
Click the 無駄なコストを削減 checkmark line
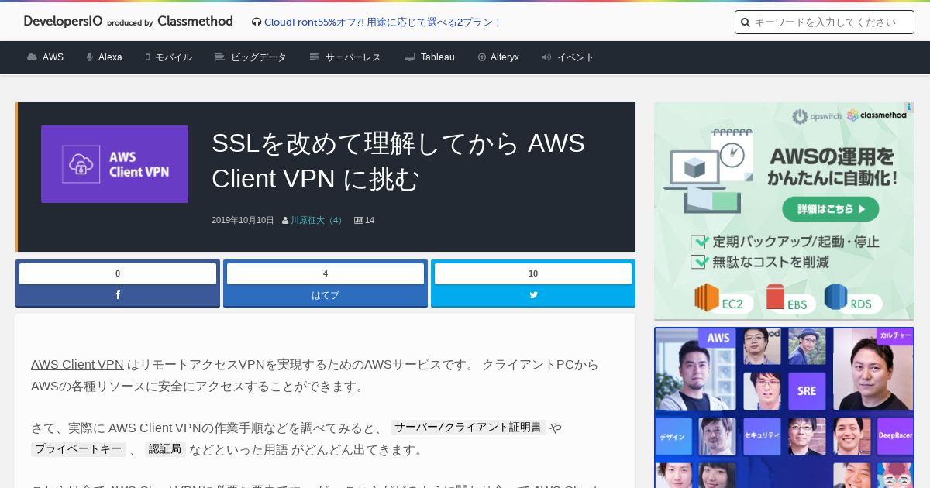pos(760,262)
